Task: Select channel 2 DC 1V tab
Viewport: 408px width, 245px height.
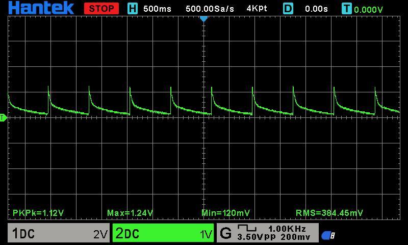Action: tap(163, 233)
